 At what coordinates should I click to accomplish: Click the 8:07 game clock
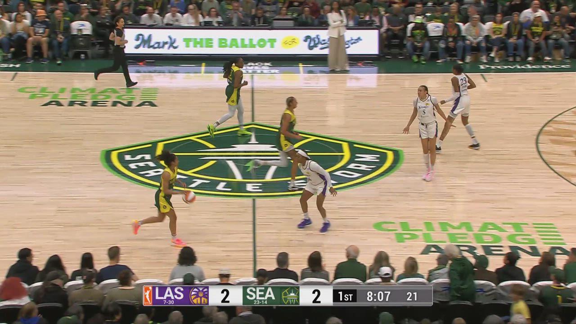point(378,296)
